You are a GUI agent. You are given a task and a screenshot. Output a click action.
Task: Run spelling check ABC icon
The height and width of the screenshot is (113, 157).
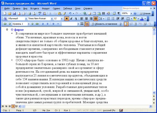coord(40,13)
